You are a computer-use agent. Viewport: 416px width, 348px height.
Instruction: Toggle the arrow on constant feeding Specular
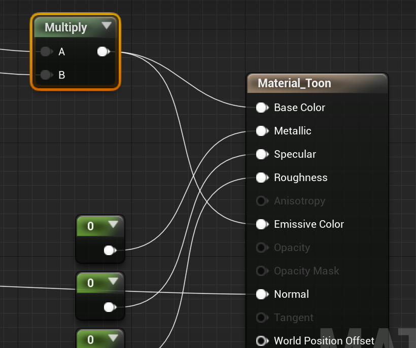[x=113, y=281]
